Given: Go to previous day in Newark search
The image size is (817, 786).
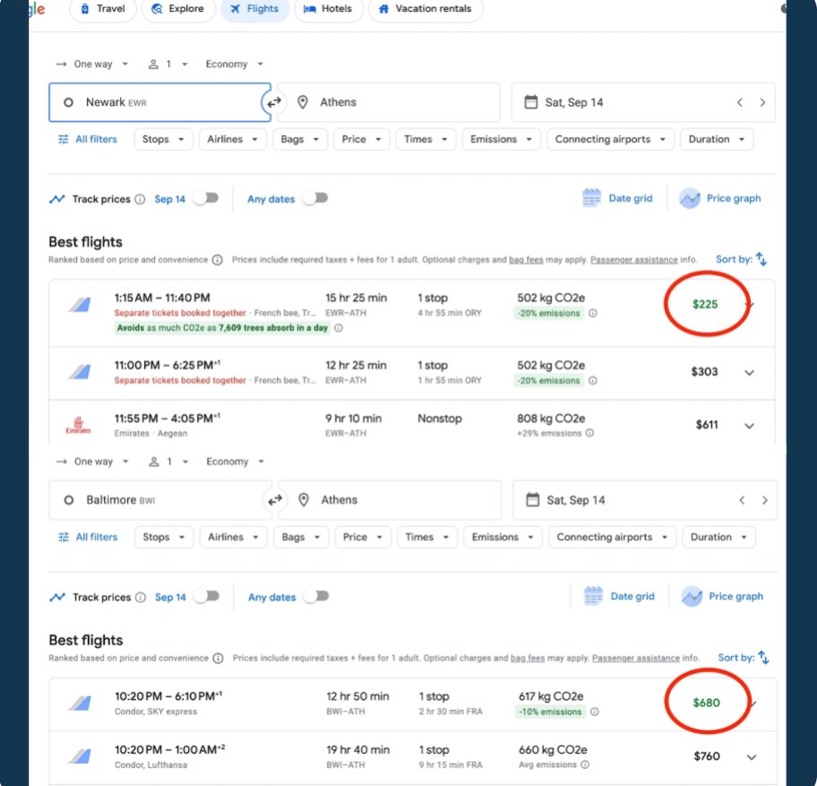Looking at the screenshot, I should [x=739, y=103].
